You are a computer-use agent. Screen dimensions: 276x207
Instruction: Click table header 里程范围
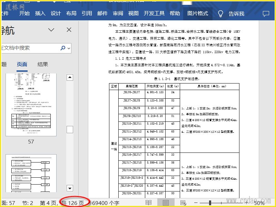coord(132,86)
